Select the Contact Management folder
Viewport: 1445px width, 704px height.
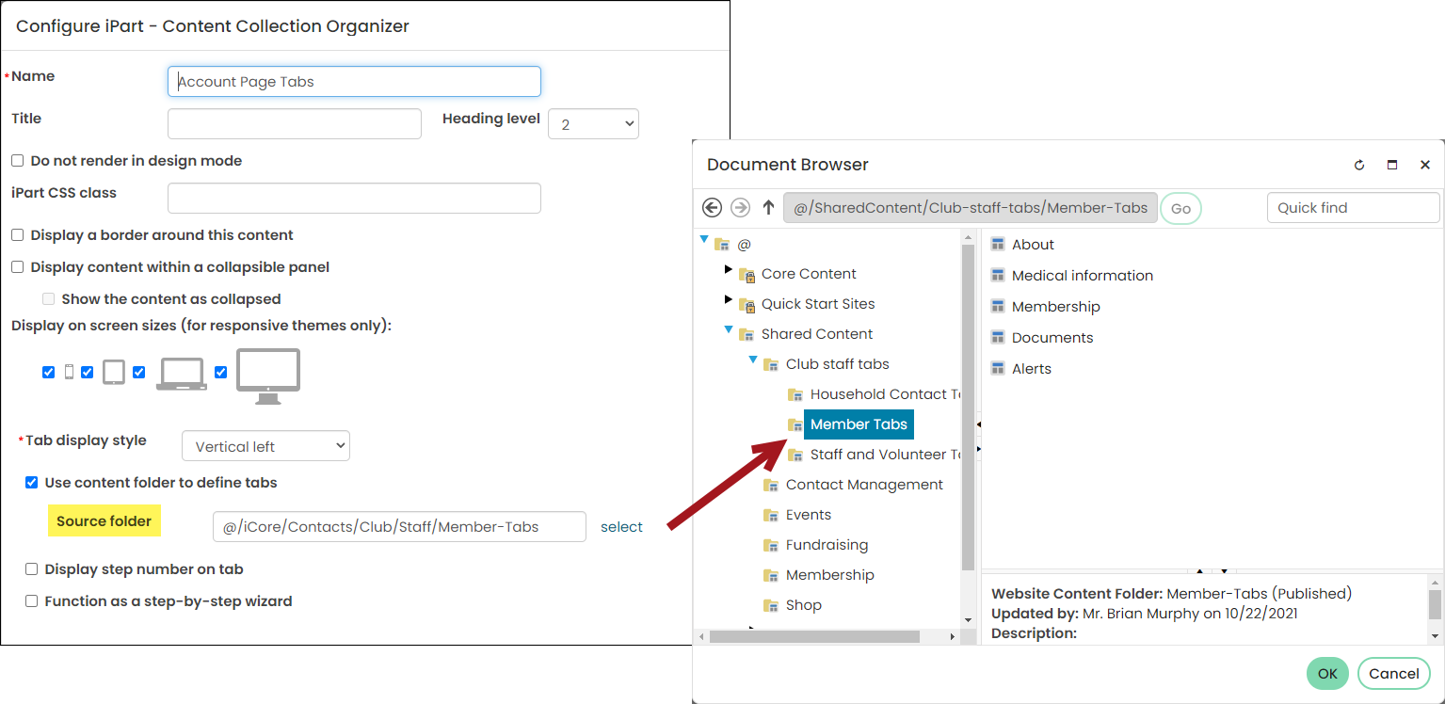pyautogui.click(x=864, y=485)
